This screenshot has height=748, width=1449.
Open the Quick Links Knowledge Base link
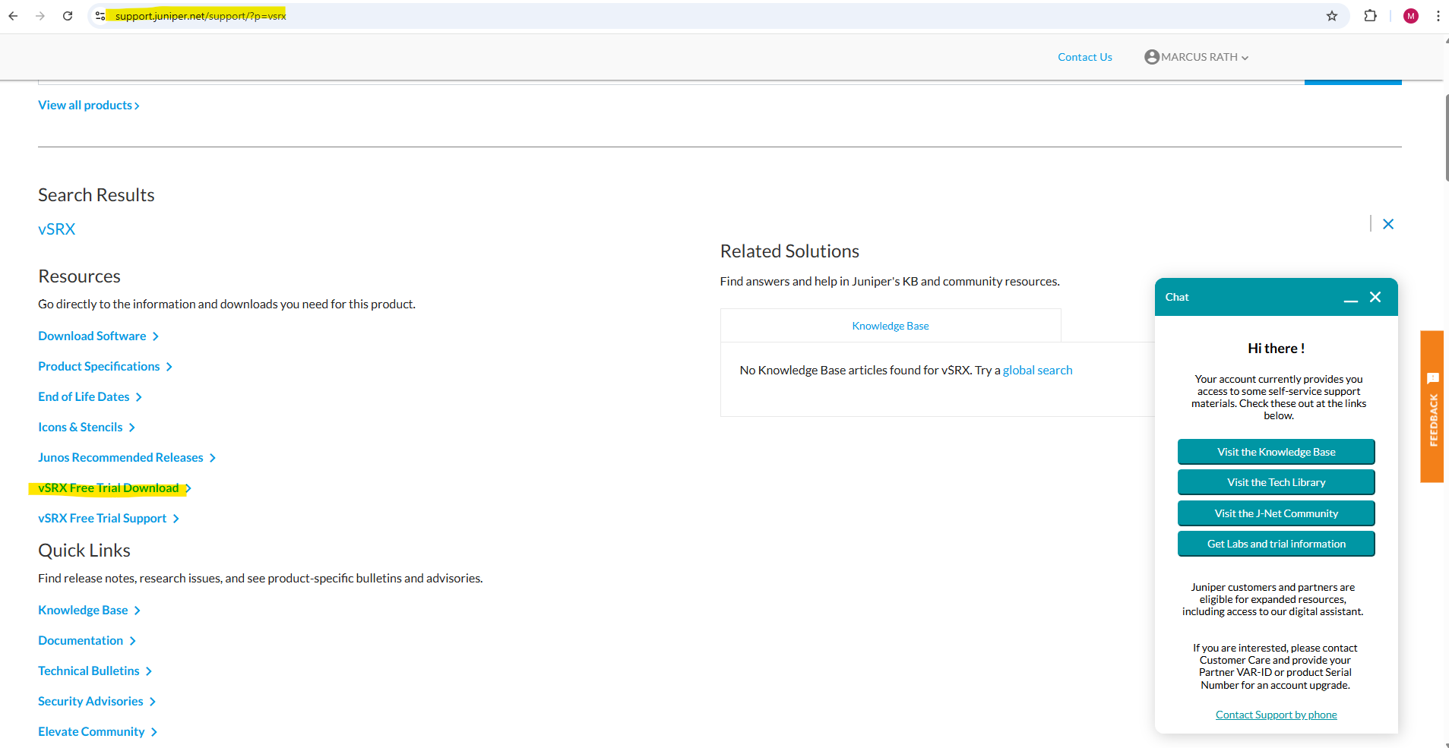point(89,611)
